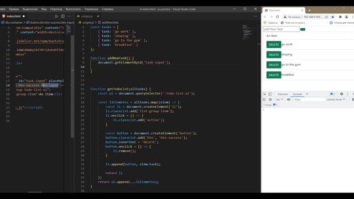Click vertical scrollbar of index.html editor
This screenshot has width=354, height=199.
click(72, 86)
